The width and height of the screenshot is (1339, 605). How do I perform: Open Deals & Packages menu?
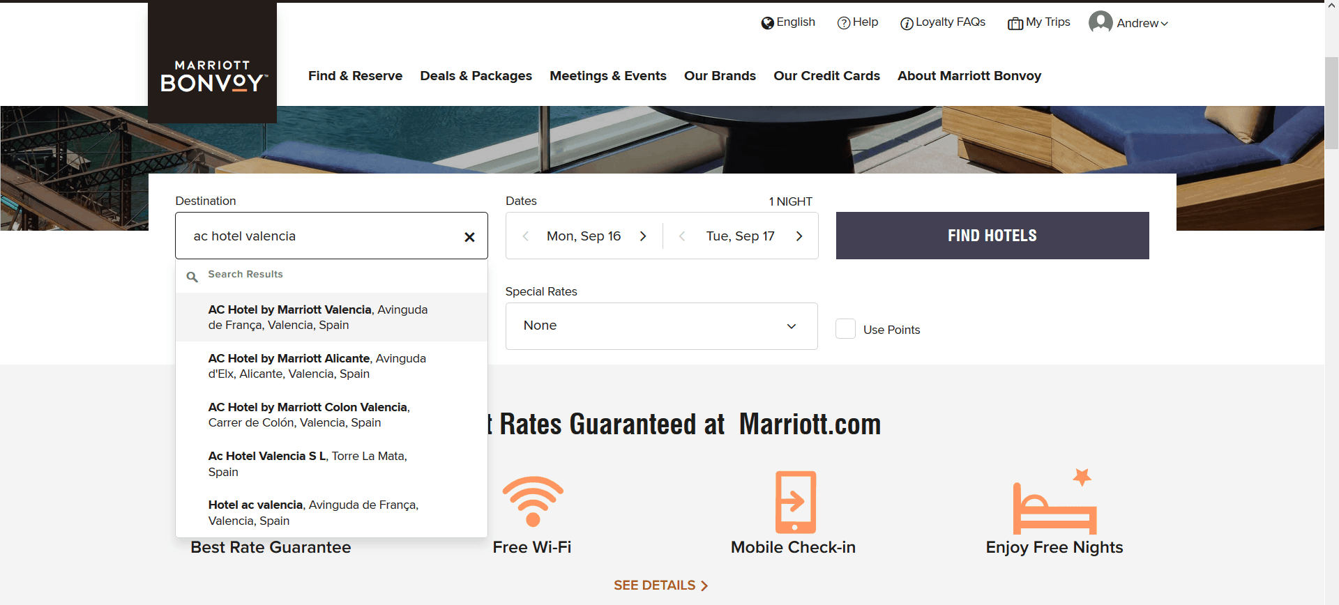[476, 75]
